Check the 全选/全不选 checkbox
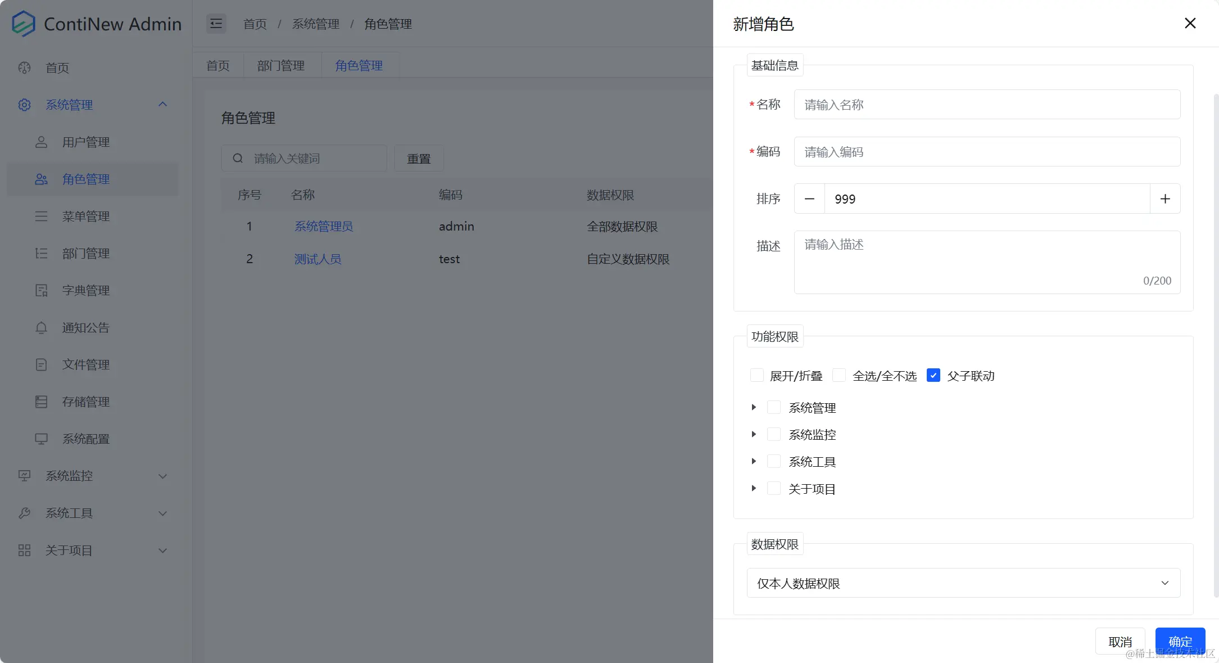The height and width of the screenshot is (663, 1219). point(839,375)
